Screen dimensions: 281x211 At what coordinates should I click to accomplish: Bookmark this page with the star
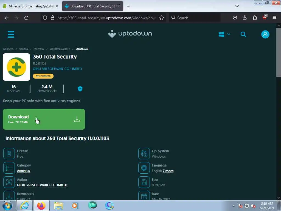click(162, 18)
